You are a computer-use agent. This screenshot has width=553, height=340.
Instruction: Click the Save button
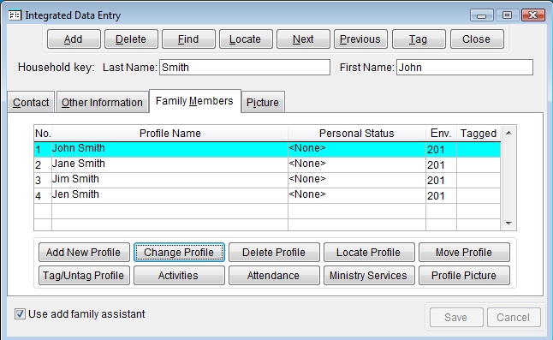click(456, 318)
